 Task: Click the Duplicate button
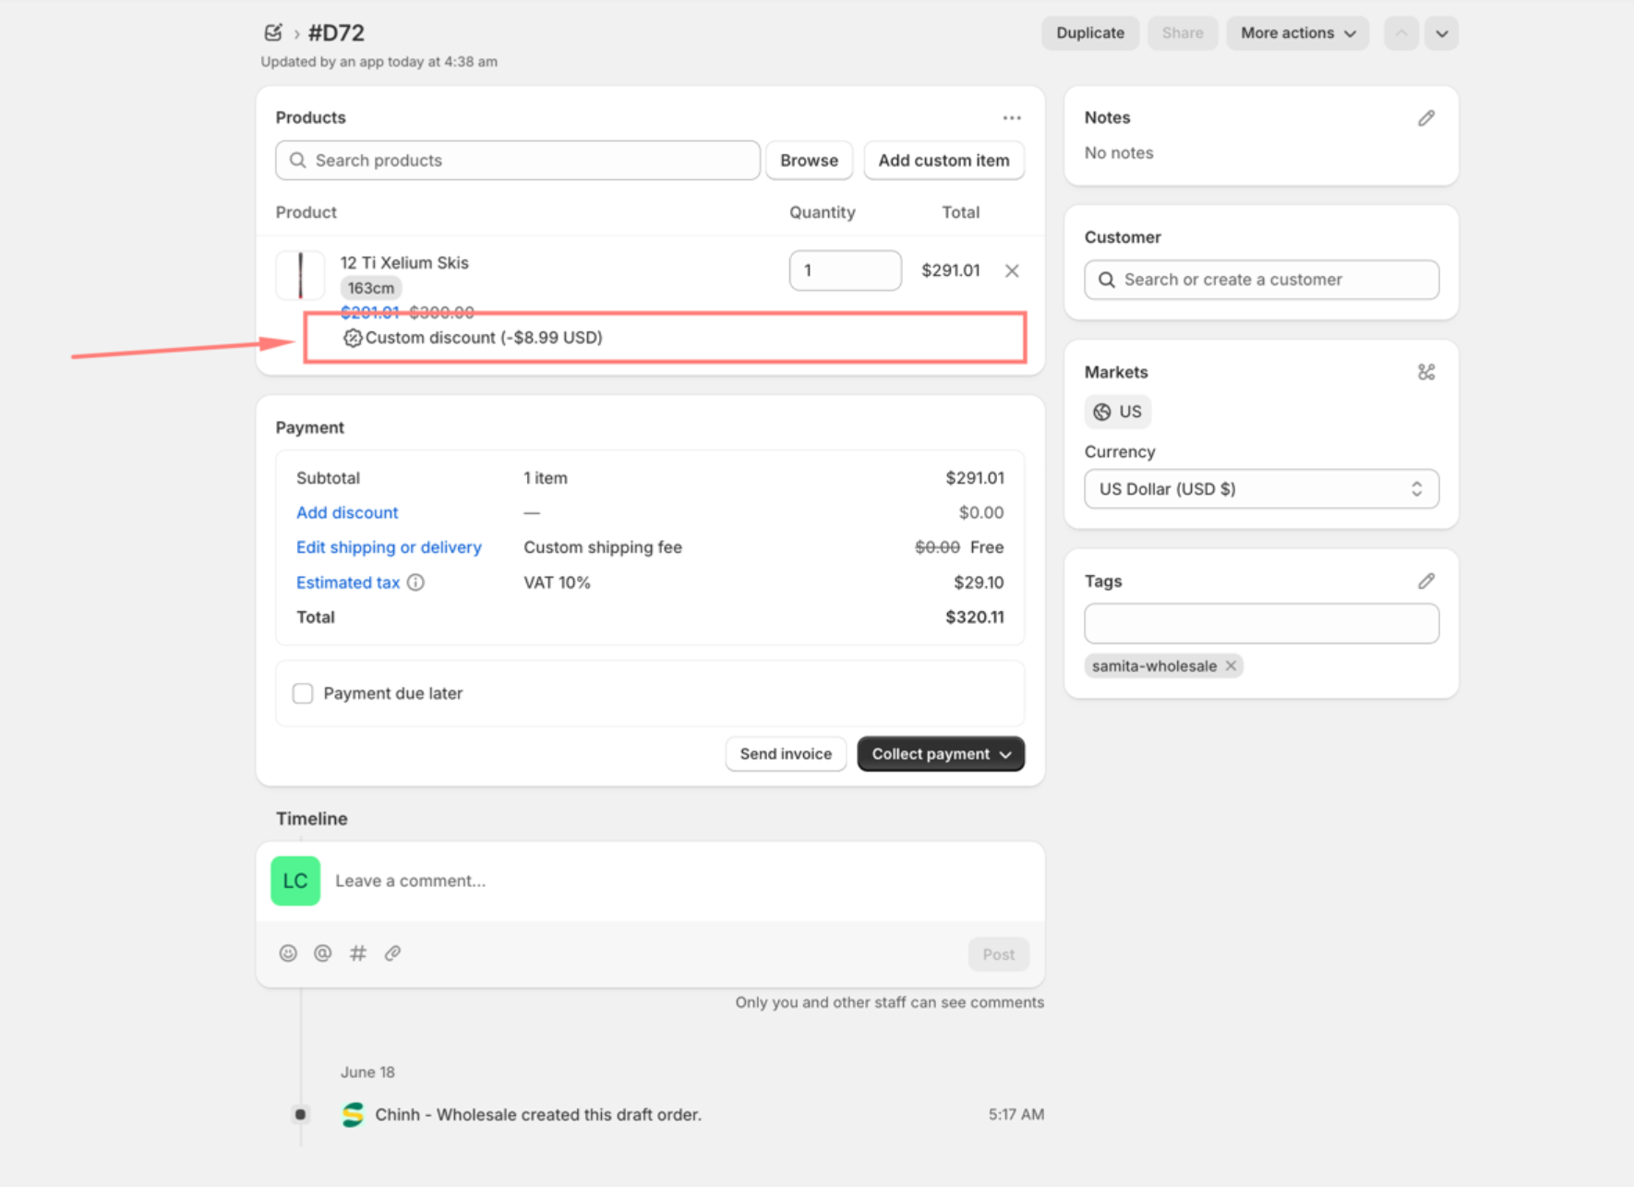[x=1089, y=33]
